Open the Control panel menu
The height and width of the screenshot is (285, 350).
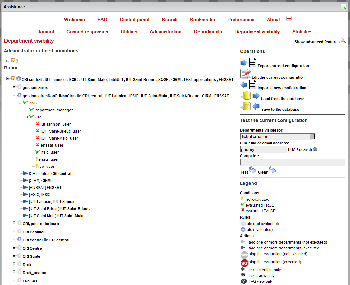tap(134, 20)
